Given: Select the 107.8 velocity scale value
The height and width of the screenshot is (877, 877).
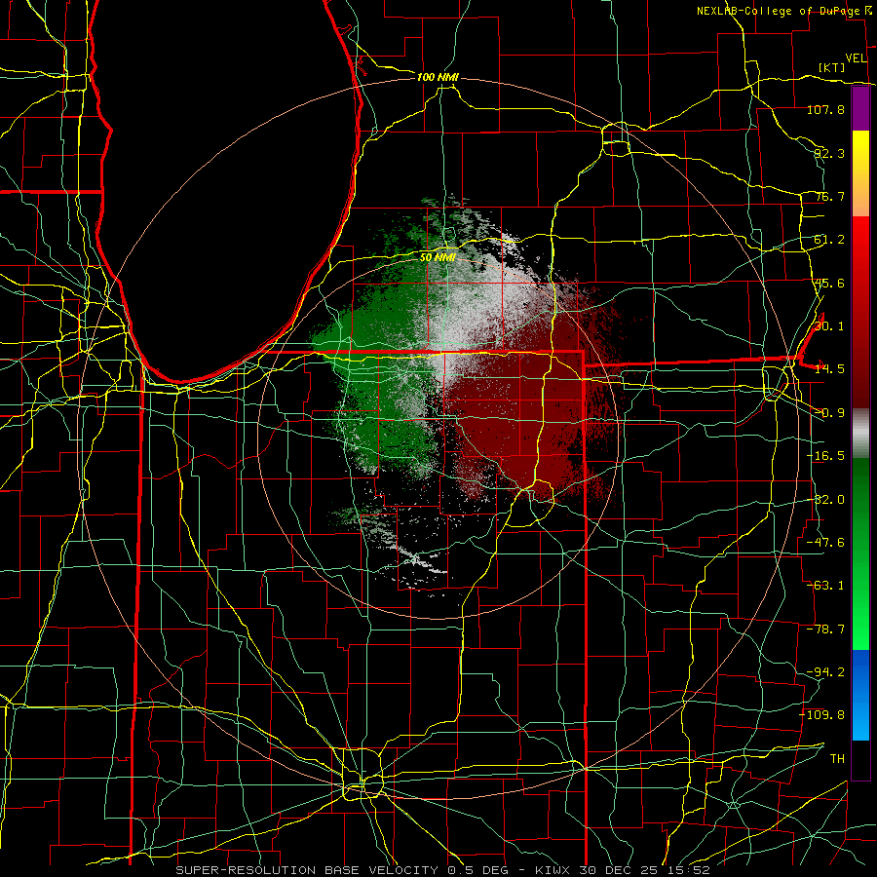Looking at the screenshot, I should pos(825,109).
